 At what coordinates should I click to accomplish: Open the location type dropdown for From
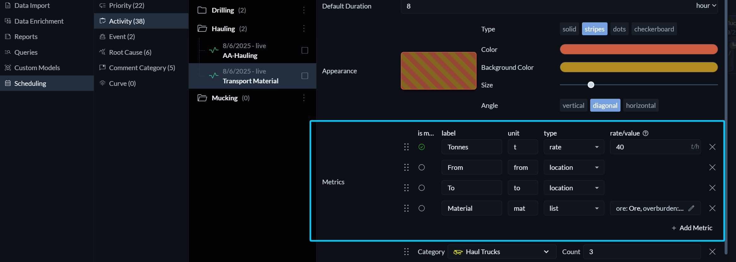(574, 167)
